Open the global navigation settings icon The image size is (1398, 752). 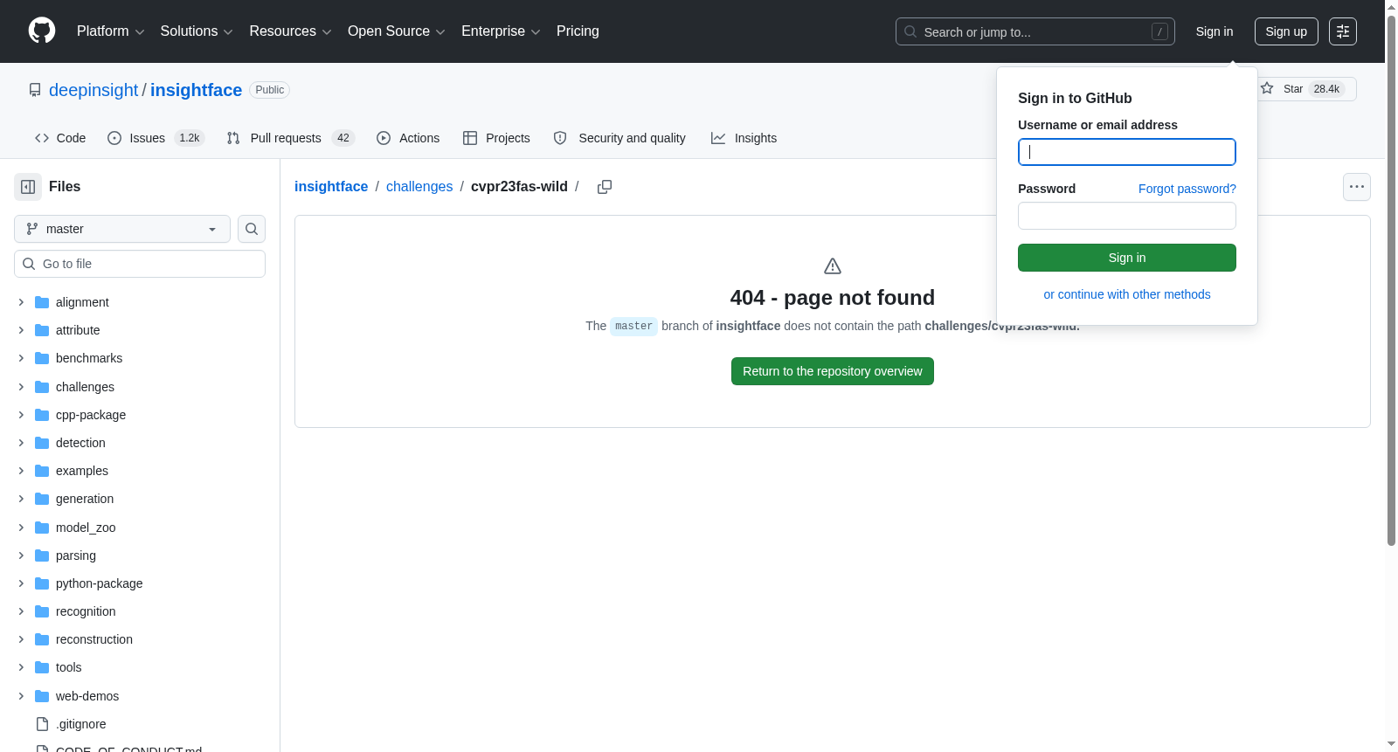click(1343, 31)
